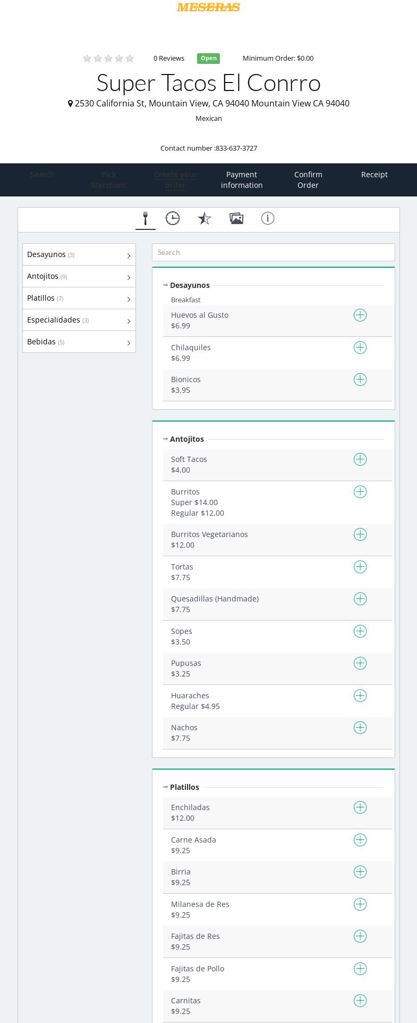Open the menu tab with fork icon

[x=145, y=218]
